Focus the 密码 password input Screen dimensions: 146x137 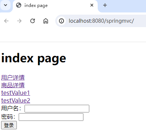[x=51, y=117]
